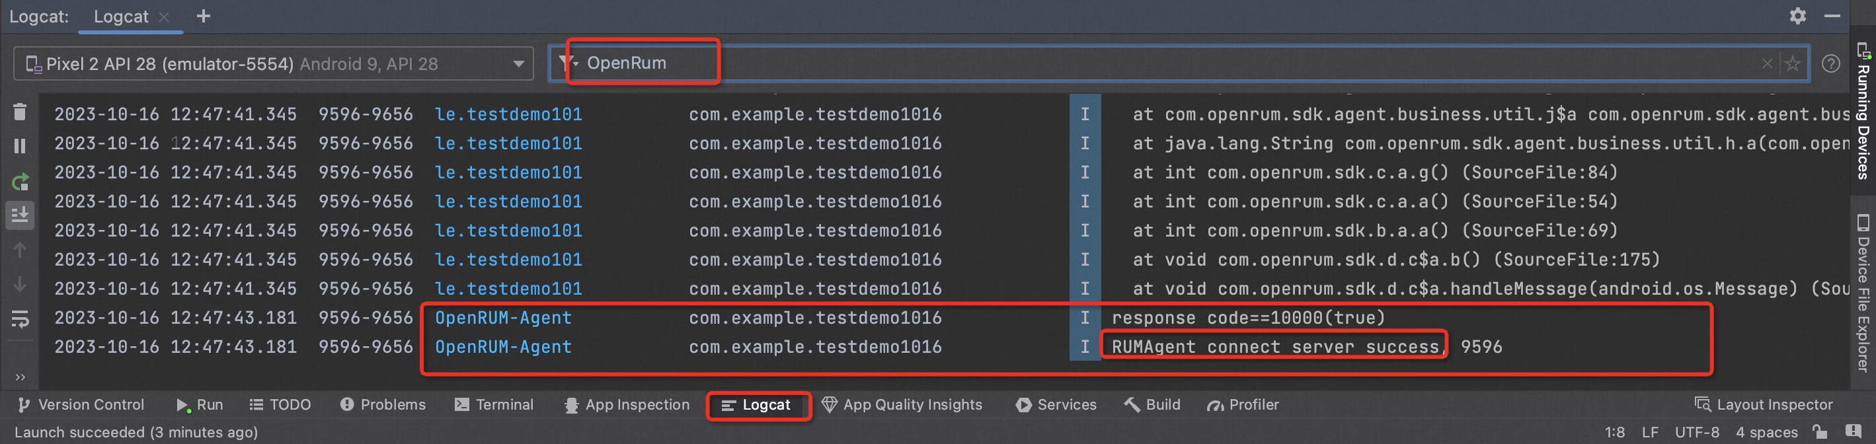This screenshot has height=444, width=1876.
Task: Switch to App Quality Insights tab
Action: click(x=902, y=405)
